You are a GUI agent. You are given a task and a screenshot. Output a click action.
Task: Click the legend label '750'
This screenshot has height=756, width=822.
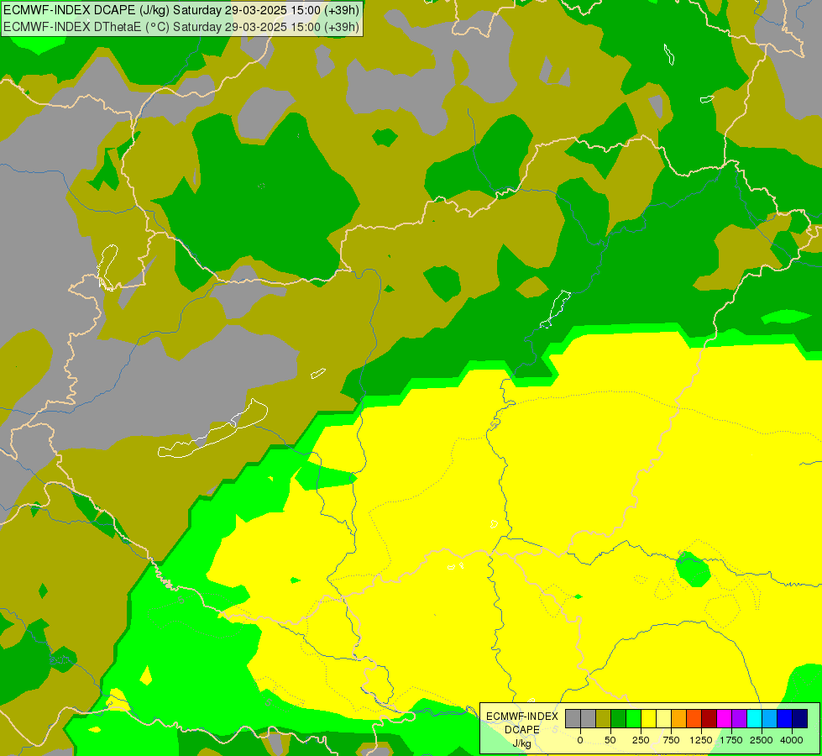coord(671,740)
